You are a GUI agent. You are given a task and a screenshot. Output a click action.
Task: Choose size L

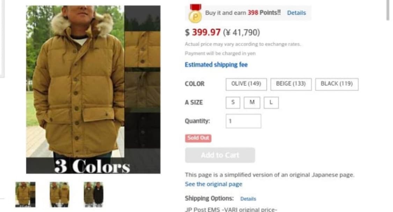point(271,103)
